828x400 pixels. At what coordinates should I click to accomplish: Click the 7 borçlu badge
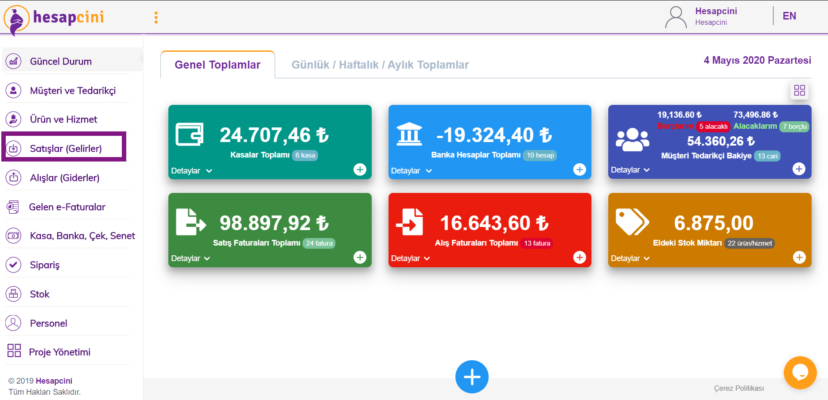pyautogui.click(x=794, y=127)
